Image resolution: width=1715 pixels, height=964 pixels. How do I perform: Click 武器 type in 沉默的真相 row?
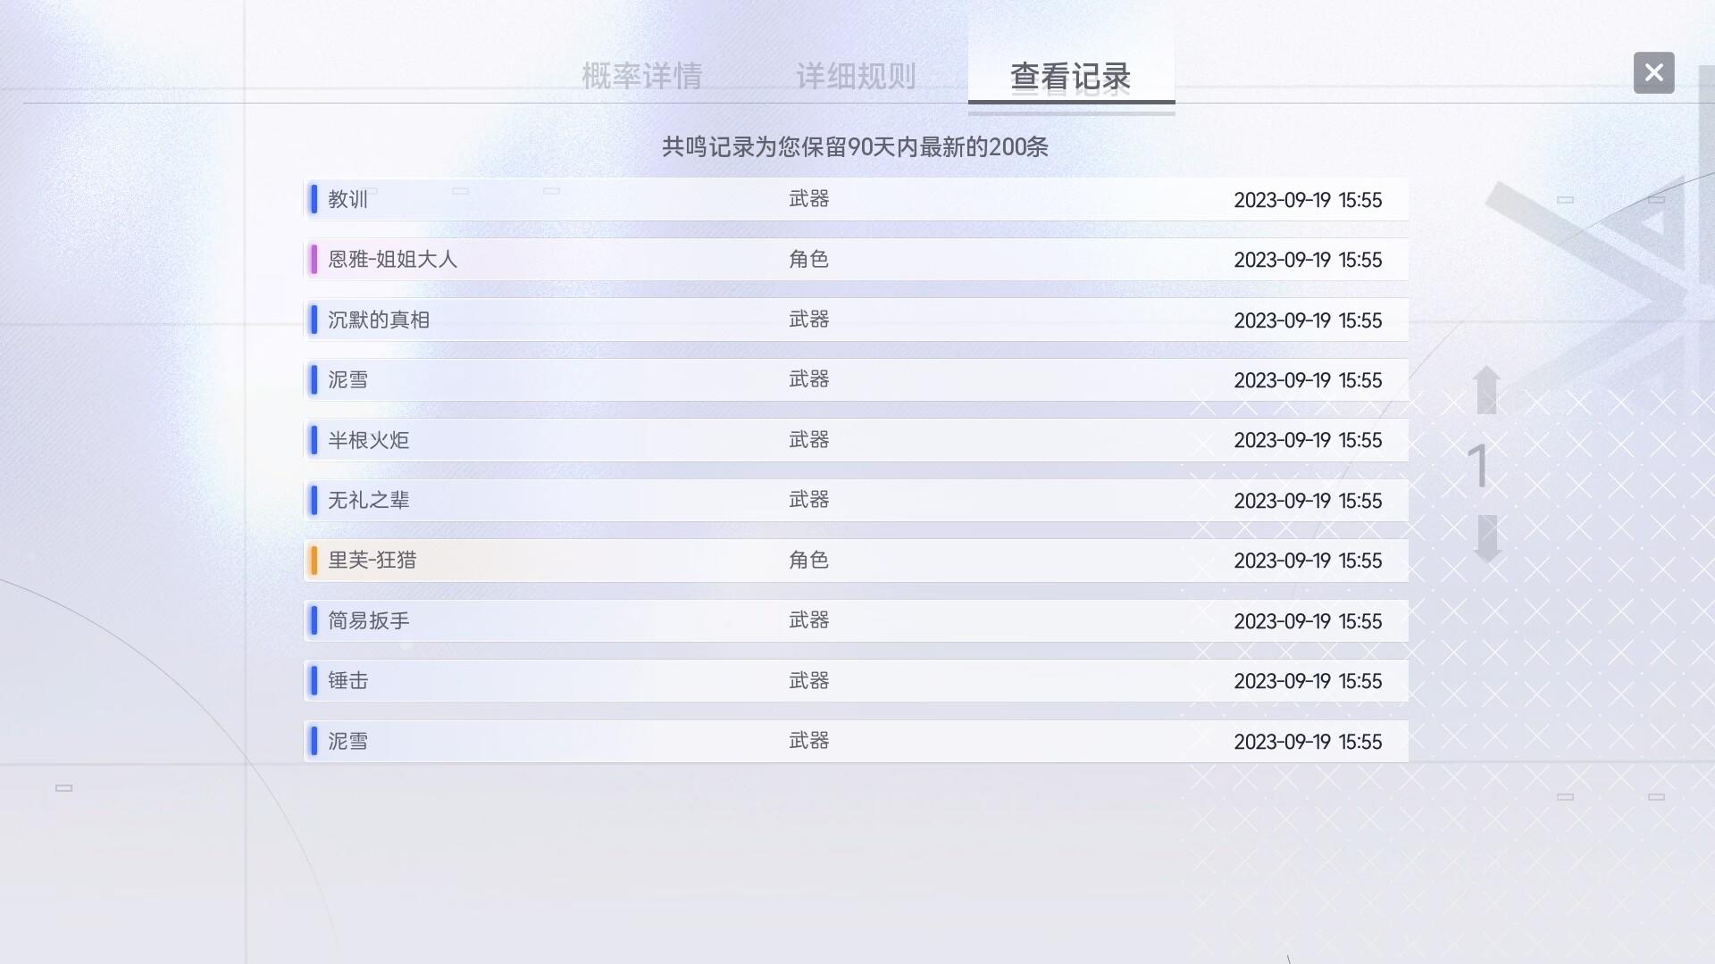coord(809,320)
